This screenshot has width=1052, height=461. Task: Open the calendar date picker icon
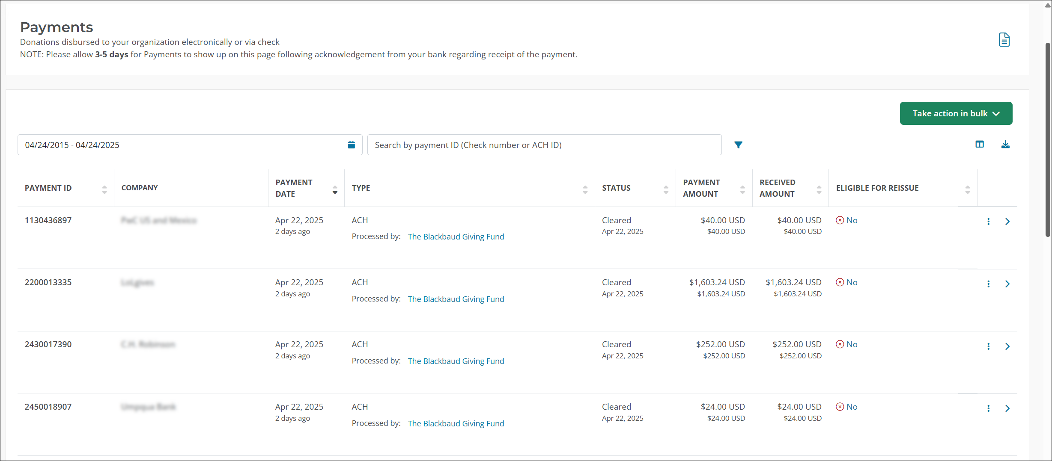pos(351,145)
